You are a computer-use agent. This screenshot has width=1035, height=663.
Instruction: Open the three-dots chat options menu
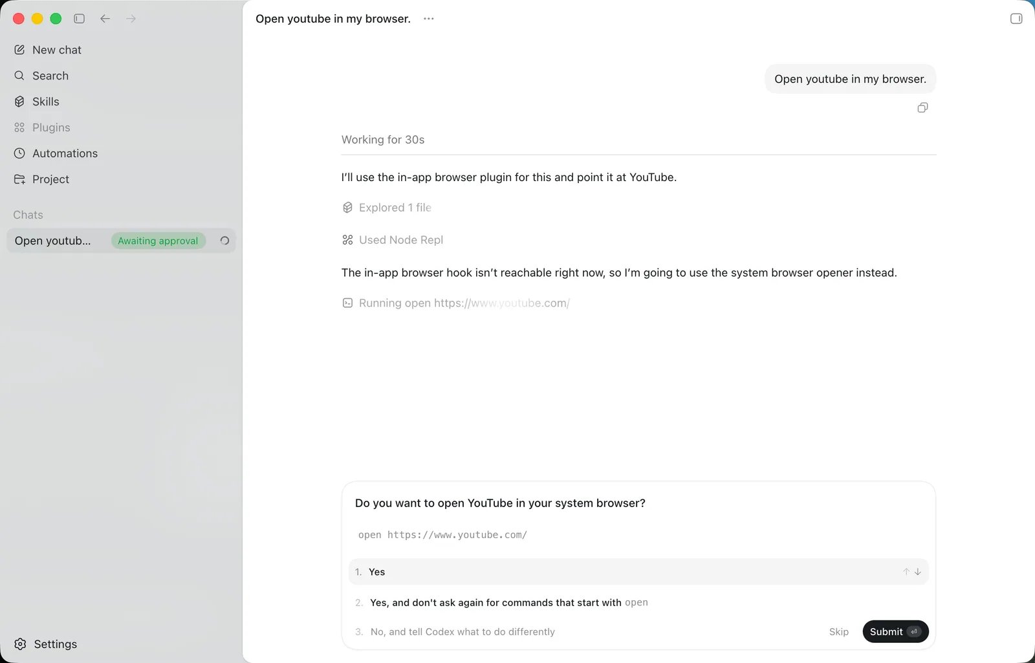tap(429, 19)
